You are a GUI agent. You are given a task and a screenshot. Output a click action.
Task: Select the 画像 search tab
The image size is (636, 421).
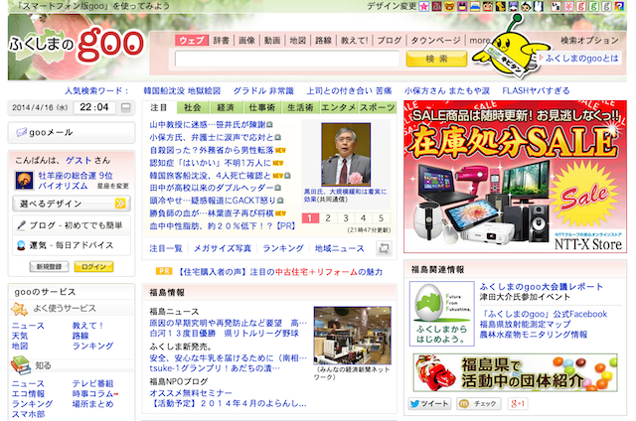click(x=246, y=41)
